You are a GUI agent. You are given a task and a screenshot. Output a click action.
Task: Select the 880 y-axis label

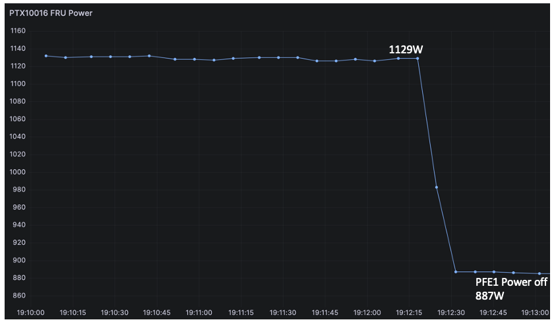coord(20,278)
